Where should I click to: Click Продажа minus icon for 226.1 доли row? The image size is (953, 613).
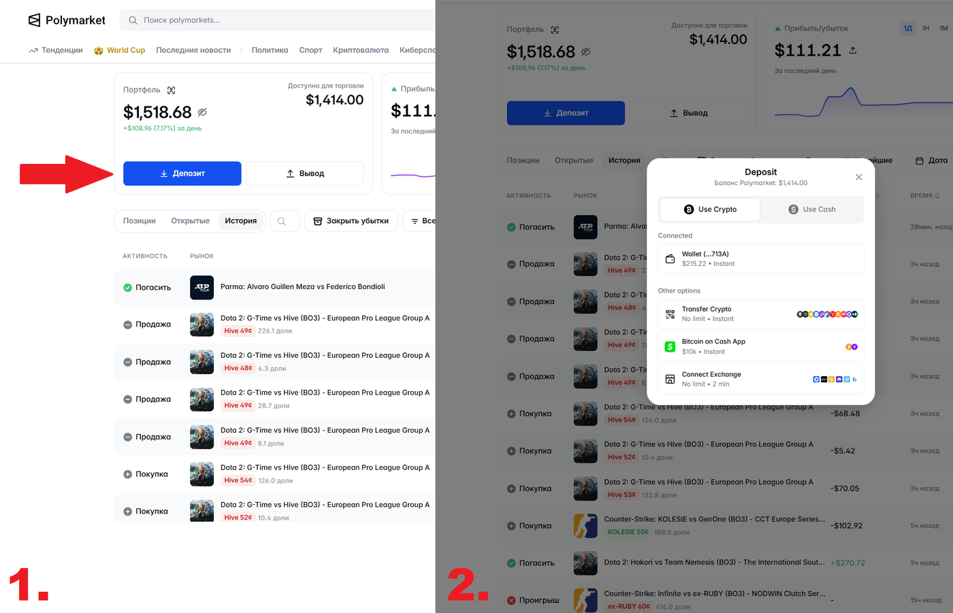pyautogui.click(x=127, y=325)
